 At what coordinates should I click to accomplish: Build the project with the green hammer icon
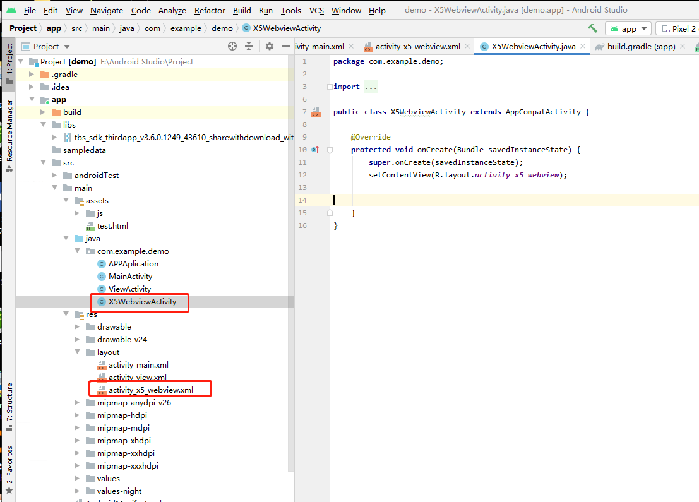pyautogui.click(x=592, y=28)
